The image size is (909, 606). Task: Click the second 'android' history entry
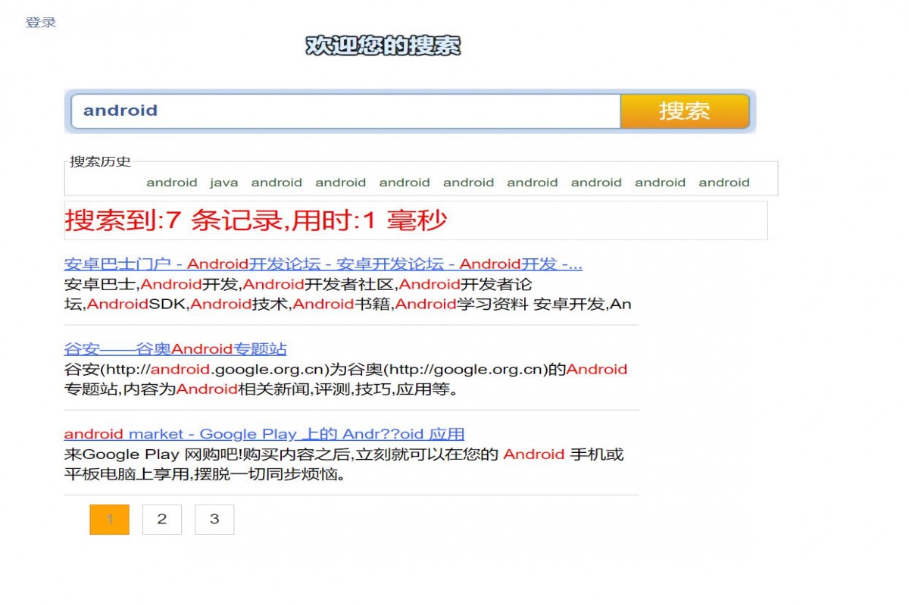(x=276, y=182)
